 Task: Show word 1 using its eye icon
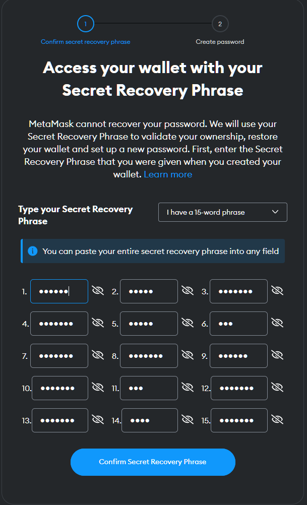click(98, 291)
